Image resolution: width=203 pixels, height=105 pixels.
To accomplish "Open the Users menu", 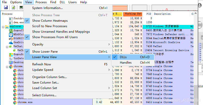I will (72, 2).
